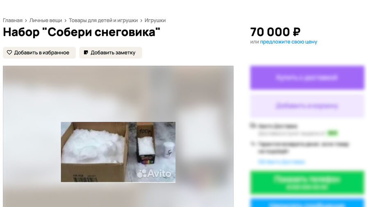Click the blurred delivery icon under purple buttons

point(253,126)
